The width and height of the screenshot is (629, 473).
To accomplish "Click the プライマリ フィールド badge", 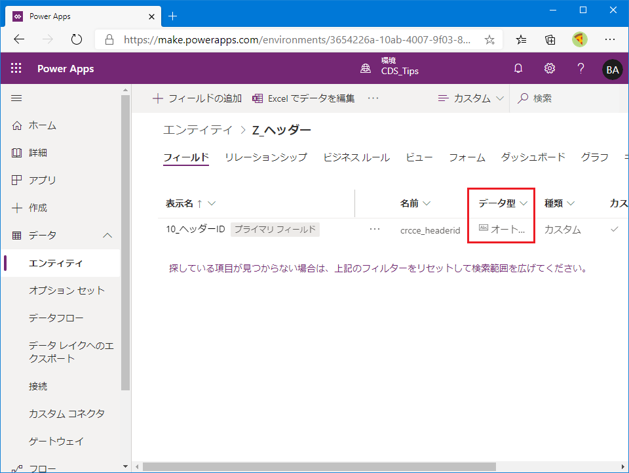I will pos(275,229).
